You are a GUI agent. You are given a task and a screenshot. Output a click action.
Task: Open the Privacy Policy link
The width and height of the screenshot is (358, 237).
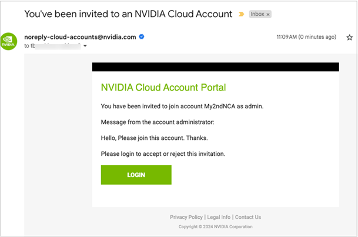(x=186, y=217)
